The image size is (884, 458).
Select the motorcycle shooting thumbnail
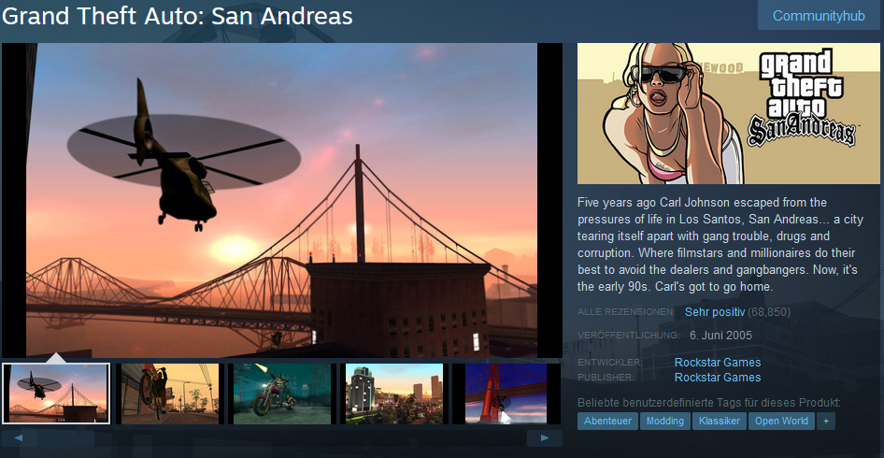point(282,394)
